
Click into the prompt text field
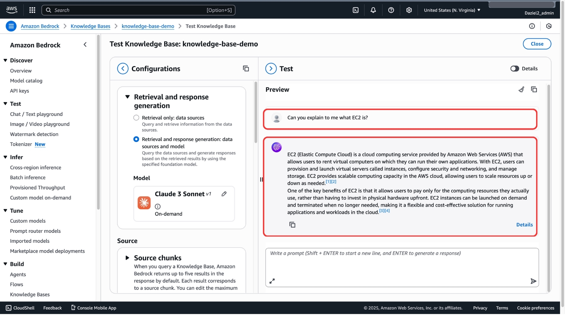coord(402,264)
